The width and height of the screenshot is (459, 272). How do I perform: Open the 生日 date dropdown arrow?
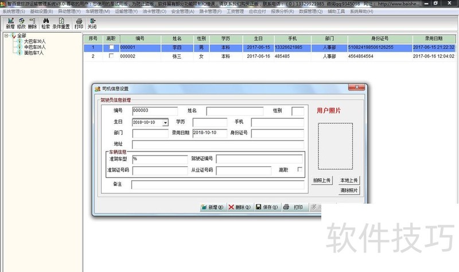pyautogui.click(x=165, y=122)
